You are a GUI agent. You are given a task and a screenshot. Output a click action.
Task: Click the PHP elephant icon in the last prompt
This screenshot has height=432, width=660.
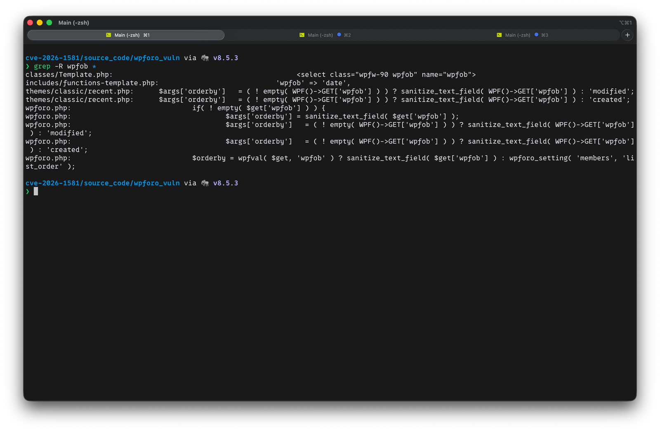205,183
